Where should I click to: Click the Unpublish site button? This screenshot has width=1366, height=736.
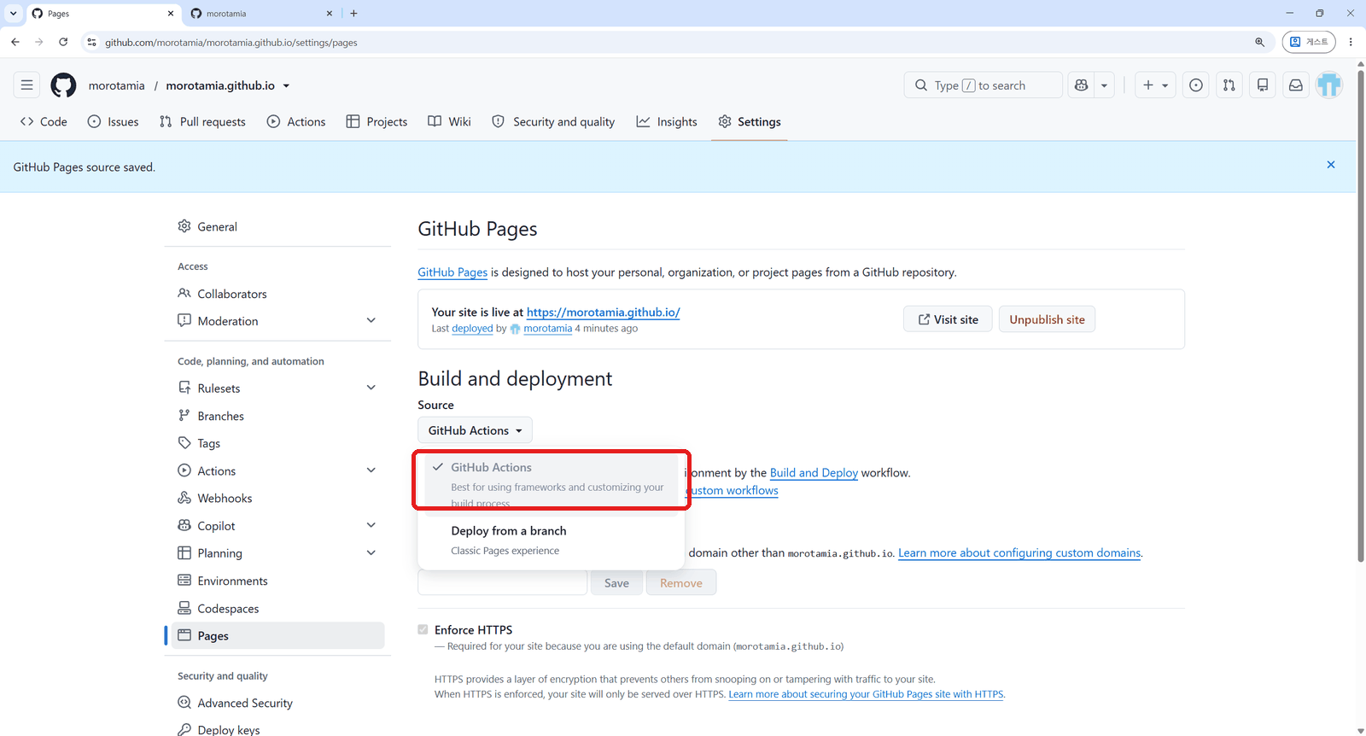(1047, 319)
